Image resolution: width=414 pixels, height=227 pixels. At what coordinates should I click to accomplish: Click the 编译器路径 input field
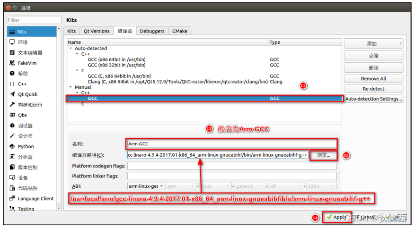click(x=218, y=155)
